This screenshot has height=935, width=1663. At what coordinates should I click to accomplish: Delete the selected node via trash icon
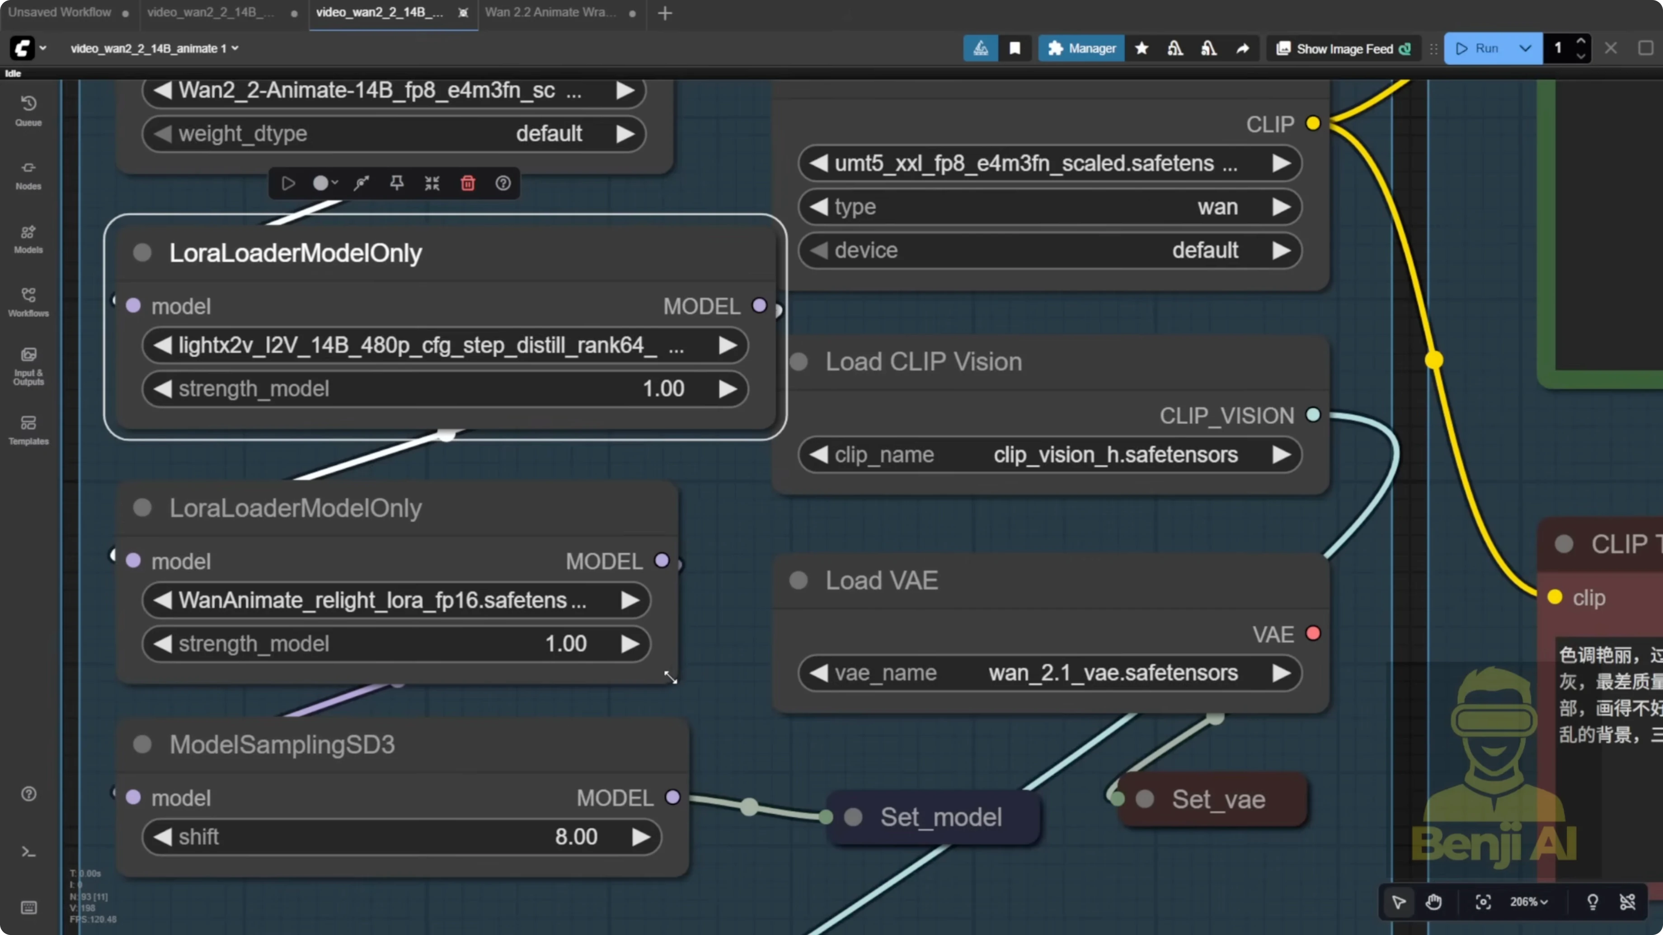(x=467, y=183)
